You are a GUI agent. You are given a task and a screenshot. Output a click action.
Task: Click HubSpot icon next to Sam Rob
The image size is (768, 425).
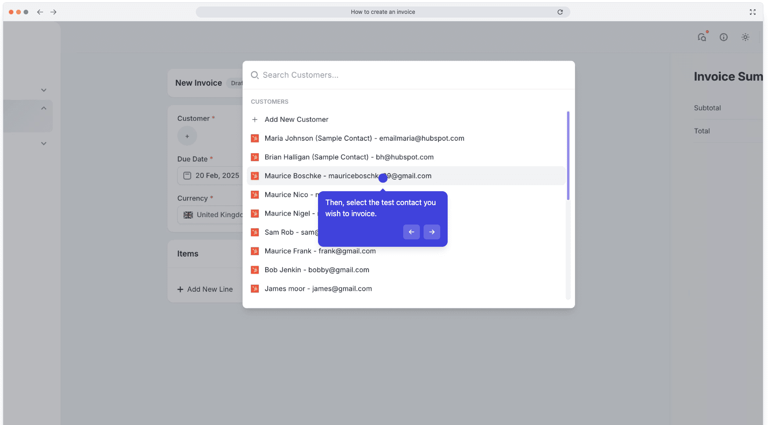tap(255, 232)
